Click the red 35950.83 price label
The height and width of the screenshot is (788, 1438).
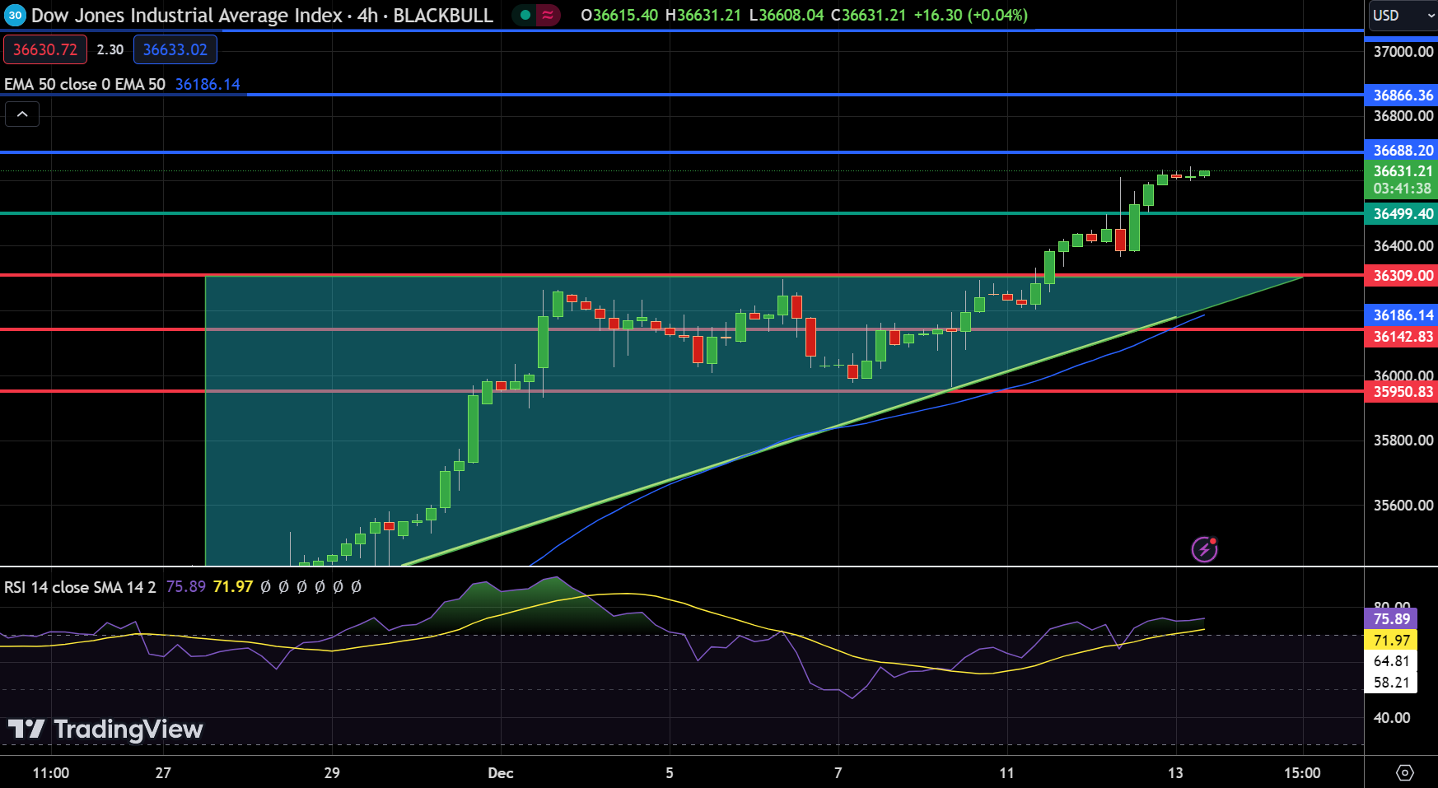(x=1402, y=392)
